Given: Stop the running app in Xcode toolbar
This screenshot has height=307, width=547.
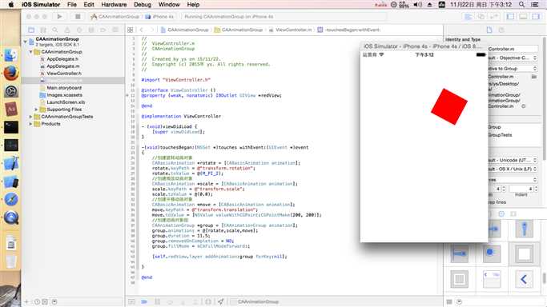Looking at the screenshot, I should click(78, 16).
